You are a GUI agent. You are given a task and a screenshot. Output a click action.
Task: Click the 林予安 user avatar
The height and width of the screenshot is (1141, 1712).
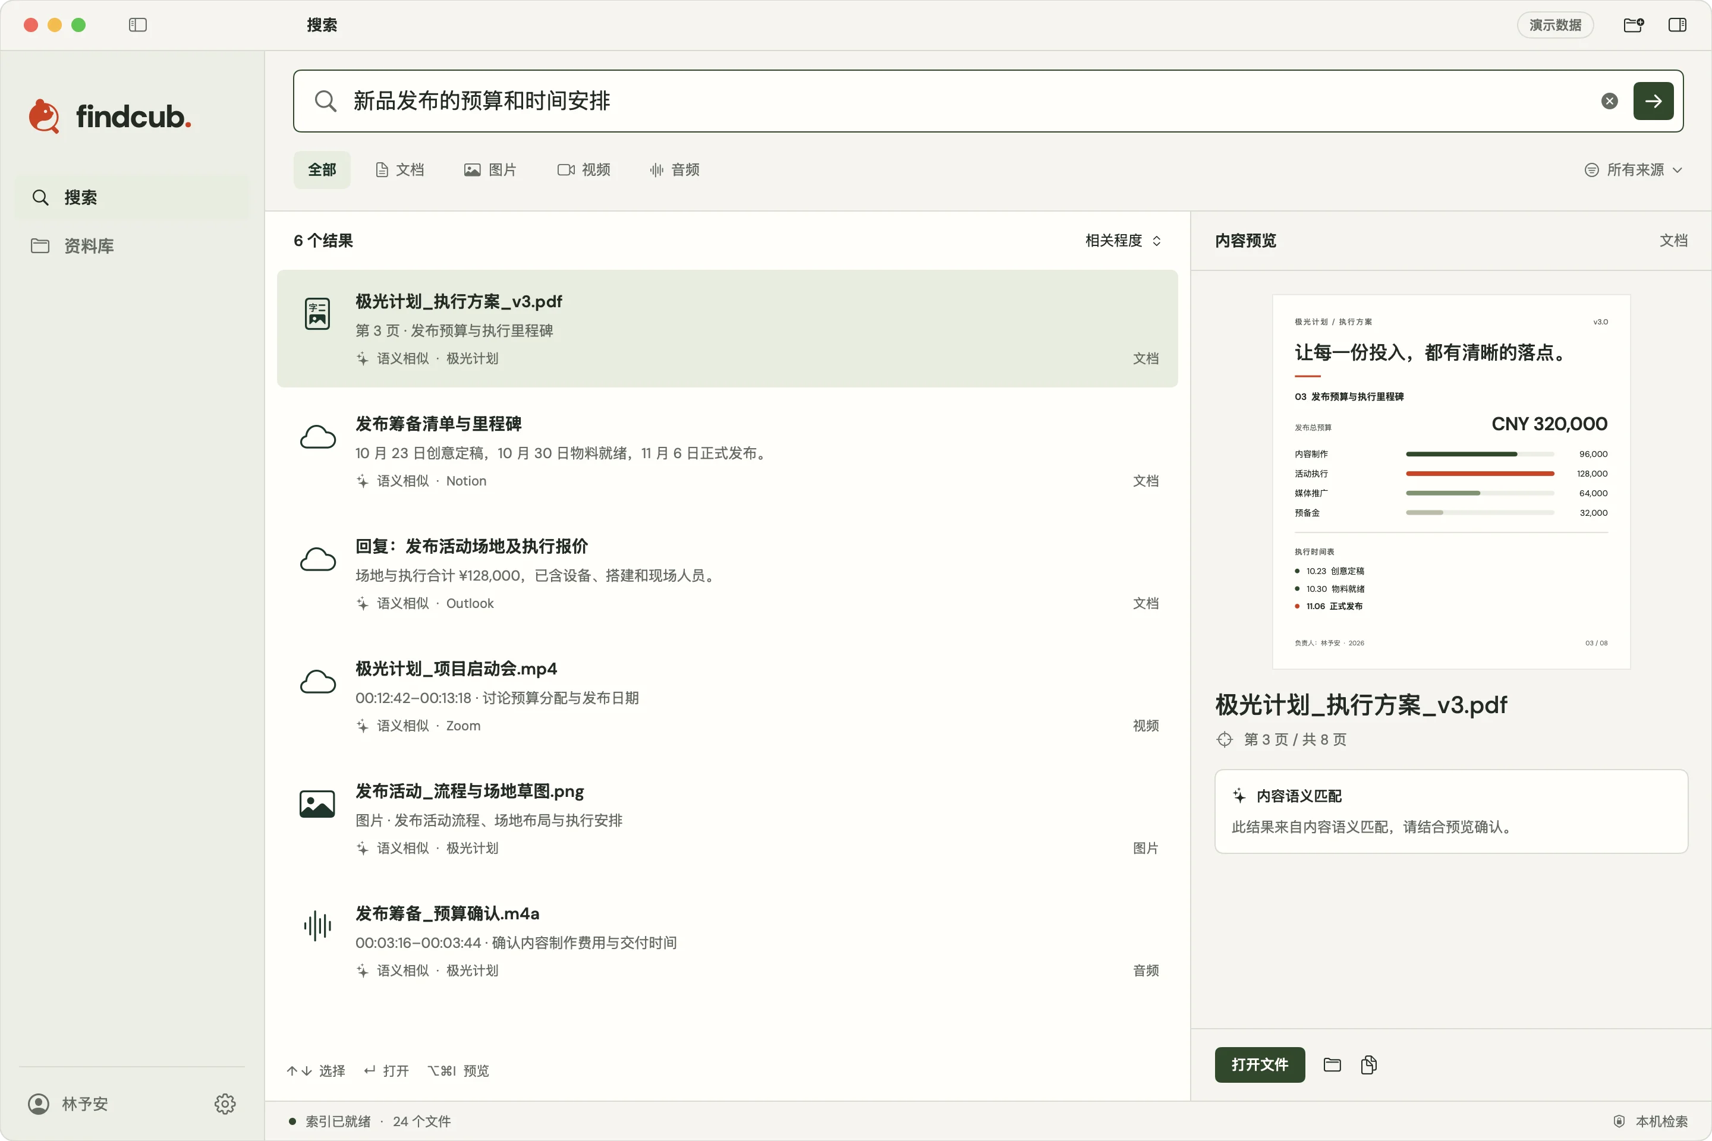pos(39,1103)
